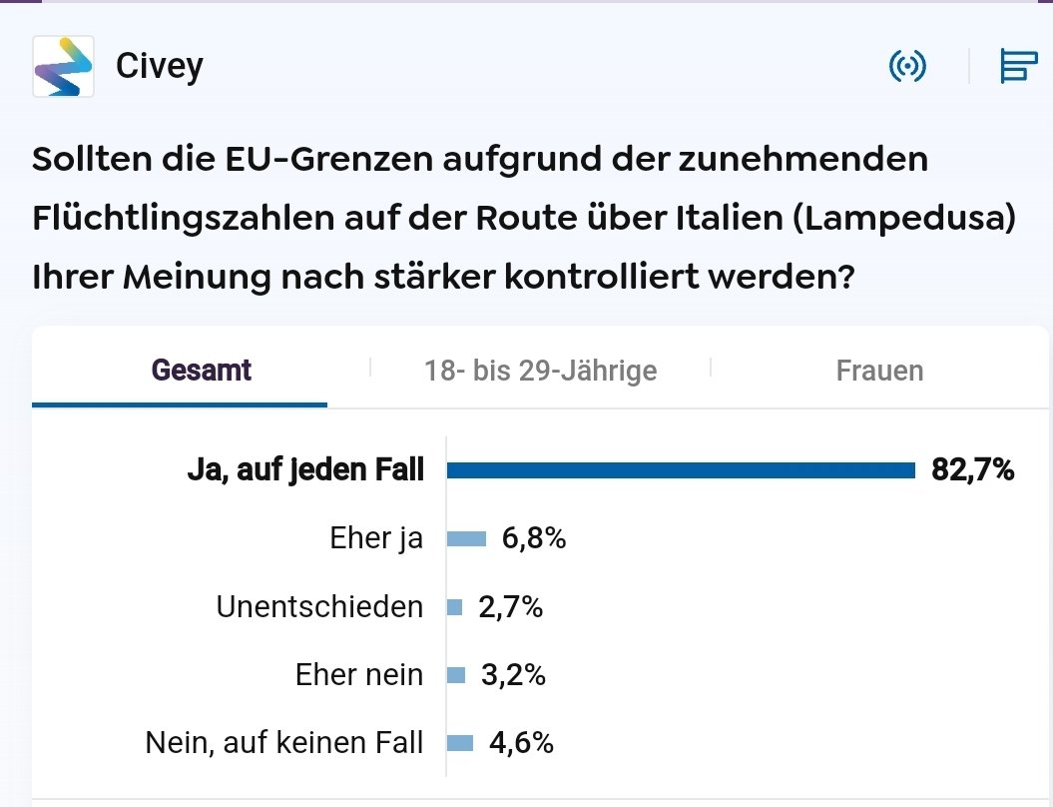1053x807 pixels.
Task: Open the Frauen tab
Action: click(879, 371)
